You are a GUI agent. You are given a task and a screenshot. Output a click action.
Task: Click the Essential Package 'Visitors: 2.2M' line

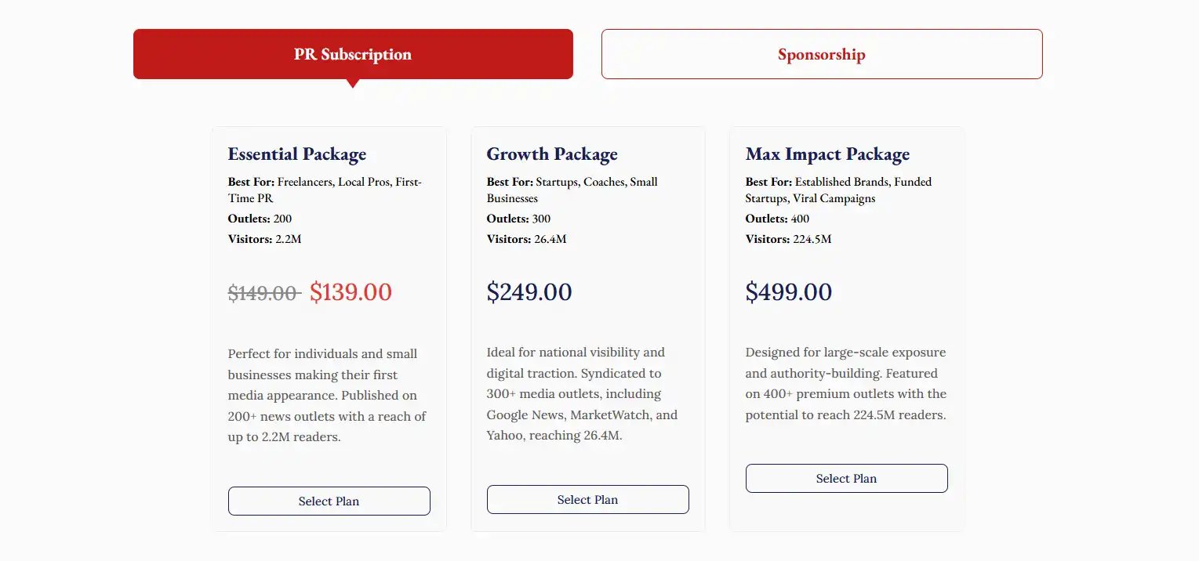(264, 239)
